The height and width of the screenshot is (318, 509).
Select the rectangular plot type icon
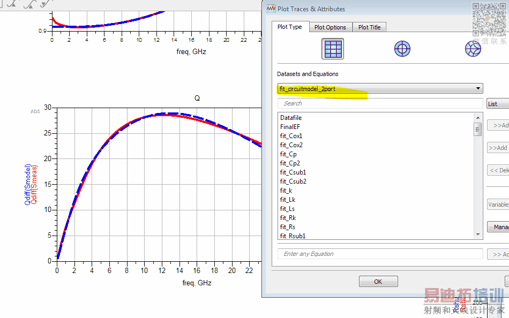pyautogui.click(x=333, y=49)
